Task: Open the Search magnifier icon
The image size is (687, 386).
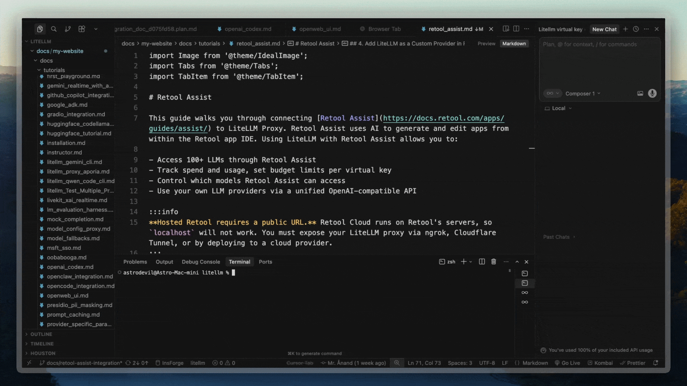Action: (x=54, y=29)
